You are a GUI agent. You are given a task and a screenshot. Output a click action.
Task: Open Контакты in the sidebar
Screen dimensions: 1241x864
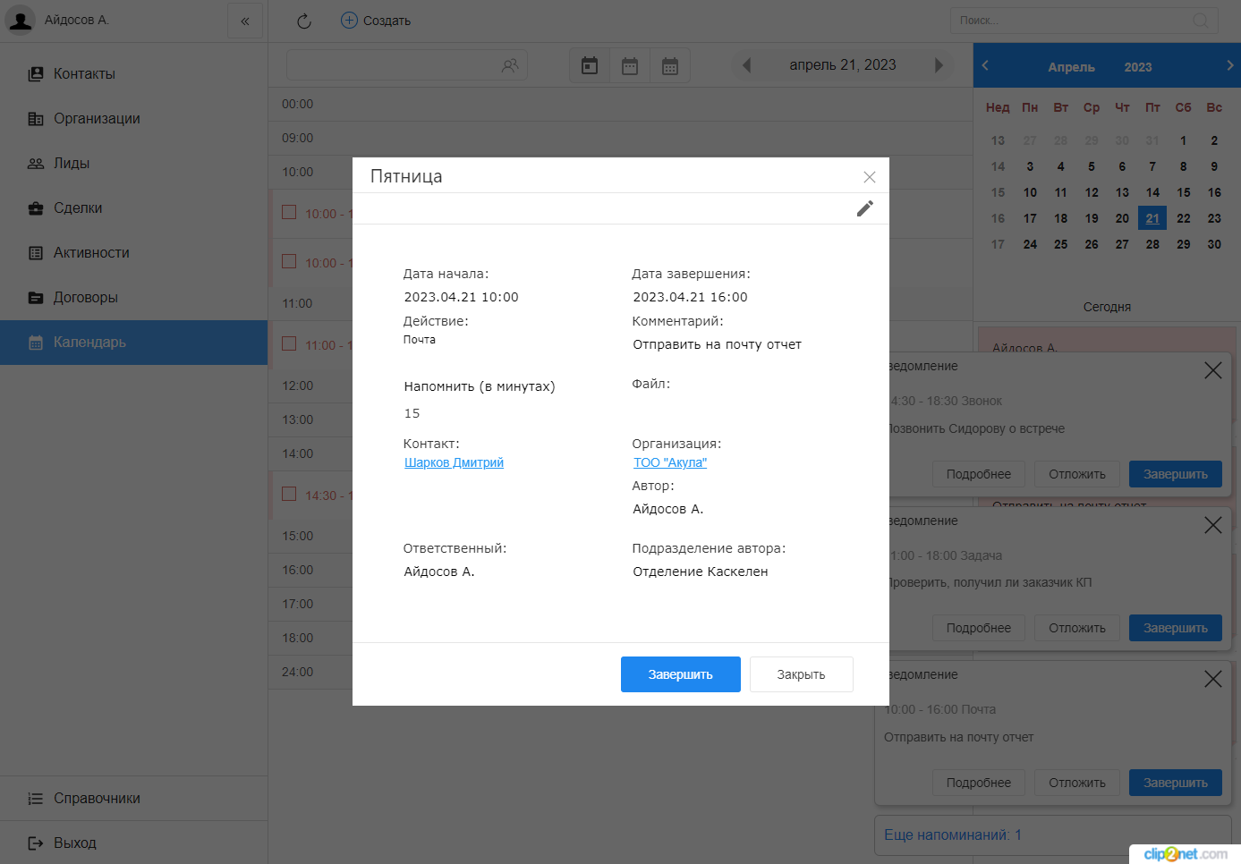[x=134, y=74]
